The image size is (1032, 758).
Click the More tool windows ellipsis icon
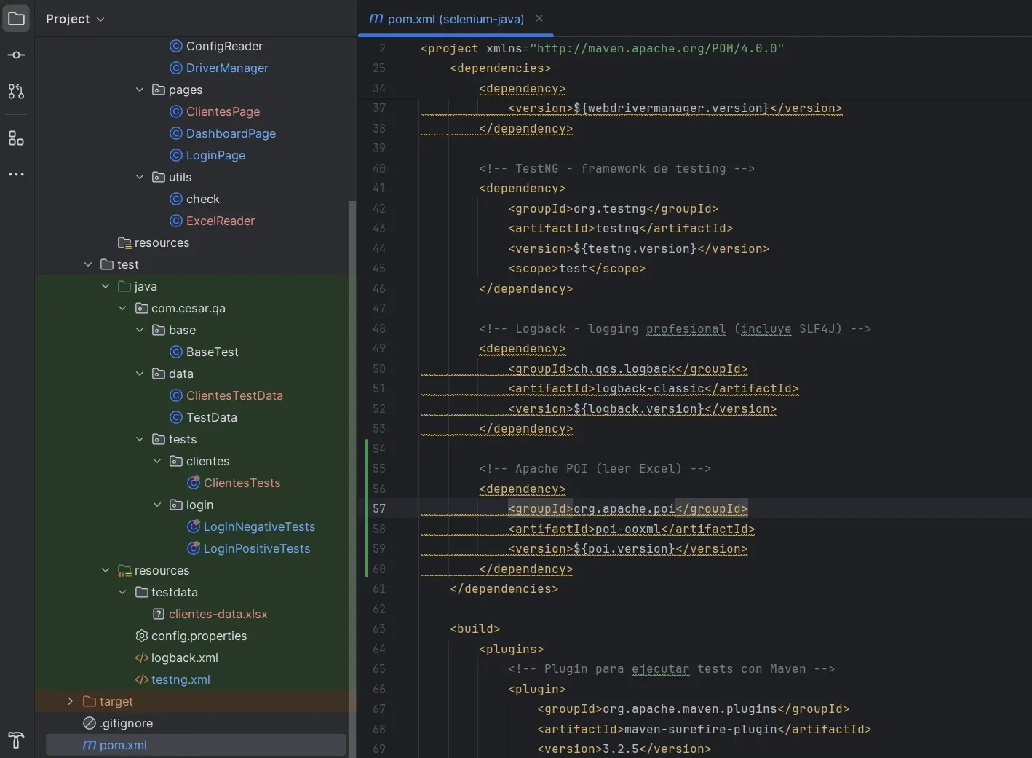pyautogui.click(x=16, y=175)
